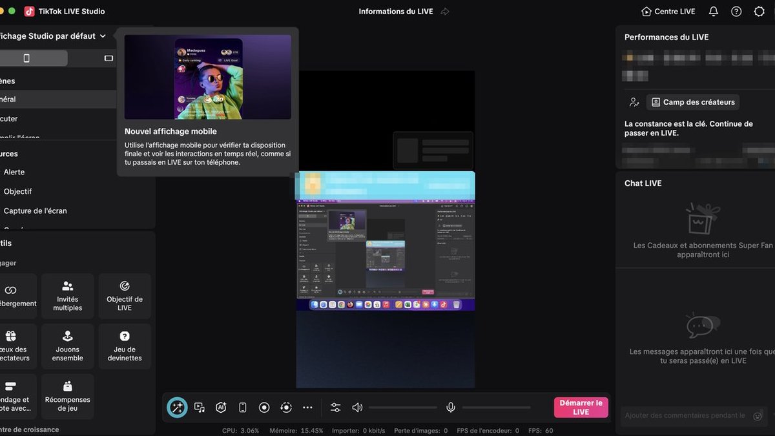775x436 pixels.
Task: Click the CPU: 3.06% status text
Action: (x=240, y=430)
